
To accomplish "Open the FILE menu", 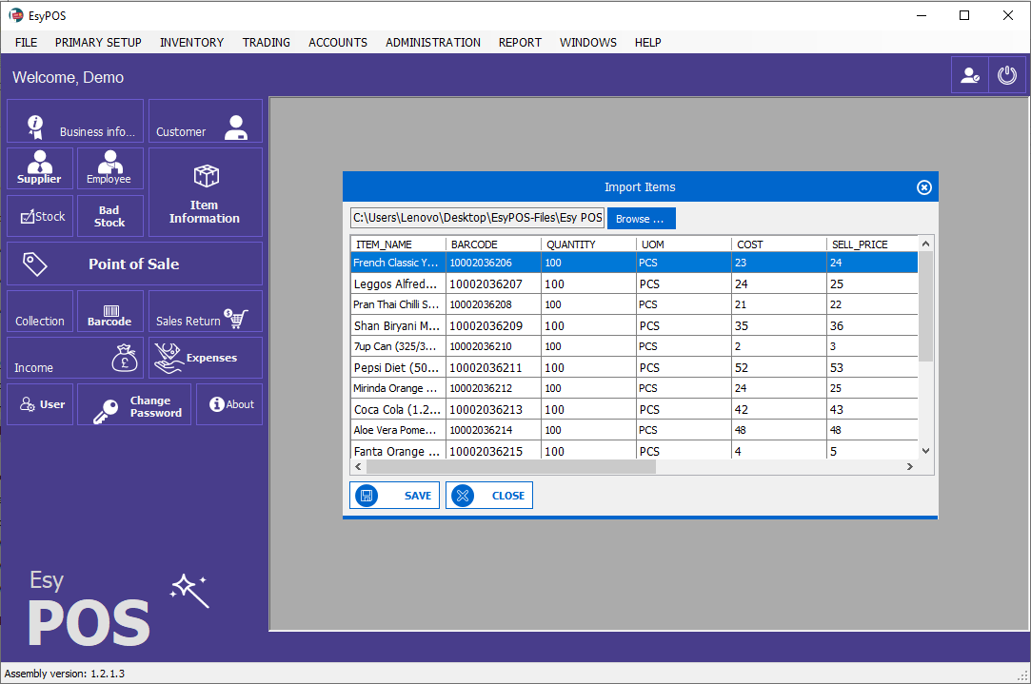I will (27, 42).
